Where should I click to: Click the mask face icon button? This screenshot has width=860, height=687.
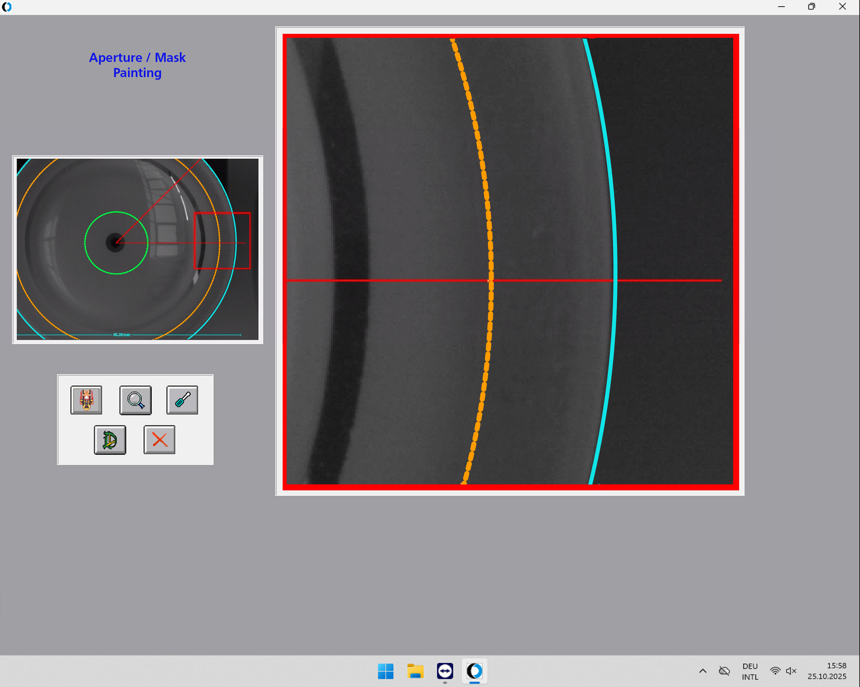click(x=86, y=400)
